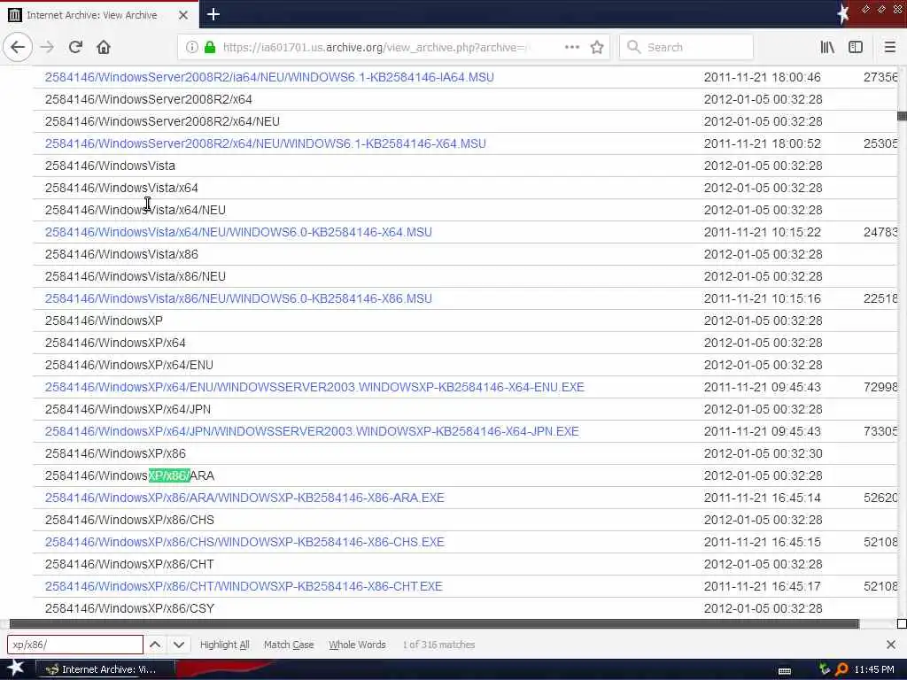Image resolution: width=907 pixels, height=680 pixels.
Task: Click the find bar text field
Action: 75,645
